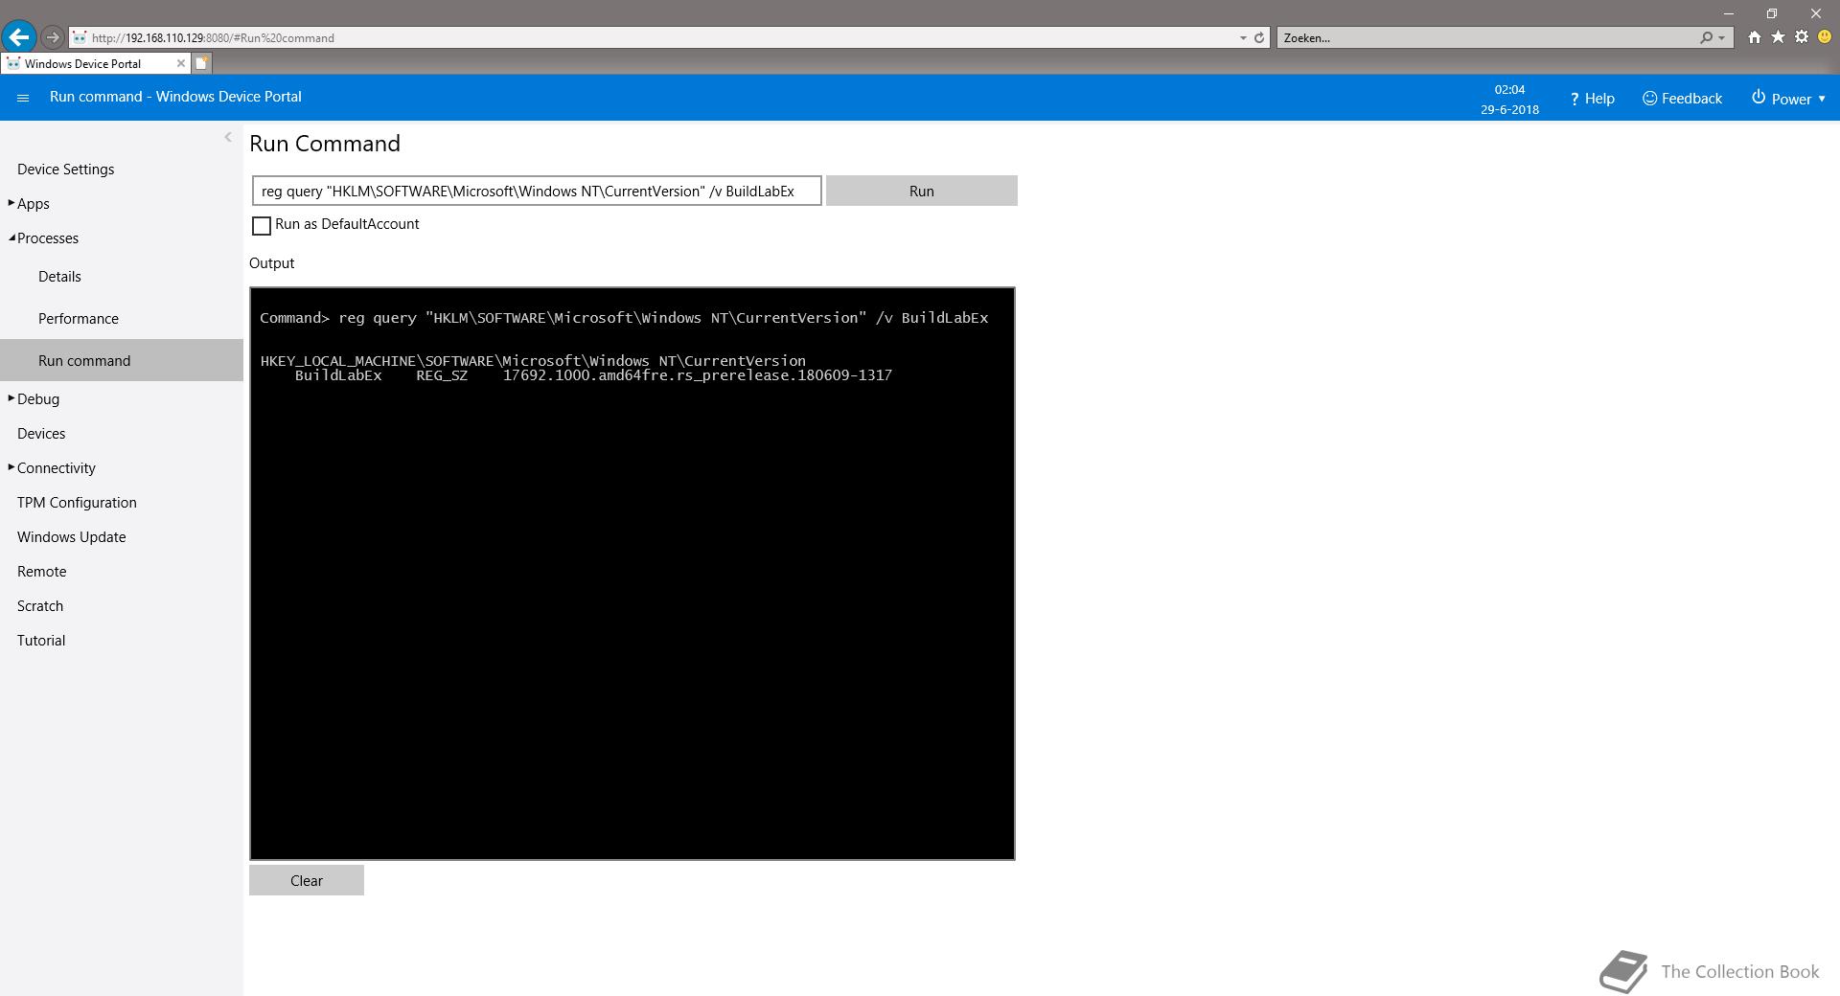Open the Devices page

41,434
